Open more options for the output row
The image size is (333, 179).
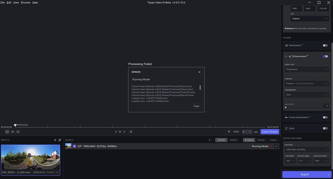click(276, 146)
